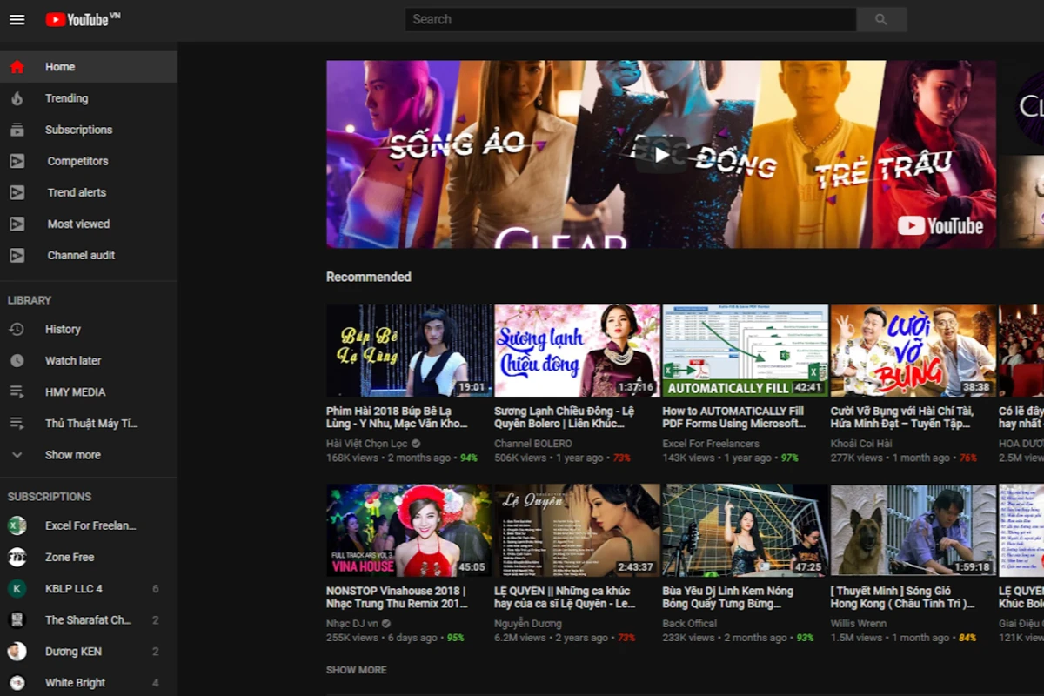Open Trend alerts in sidebar
The width and height of the screenshot is (1044, 696).
coord(89,192)
